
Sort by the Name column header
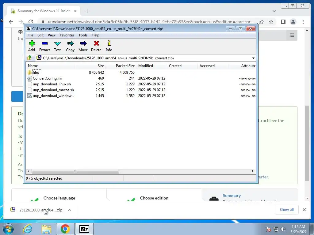51,66
